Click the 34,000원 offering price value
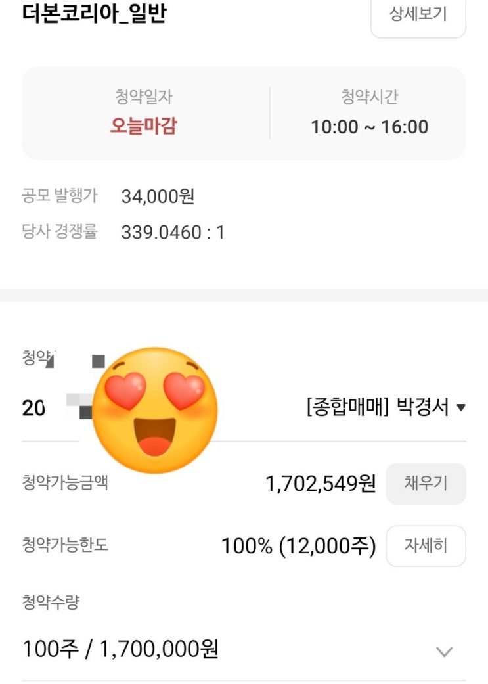Screen dimensions: 488x684 158,196
